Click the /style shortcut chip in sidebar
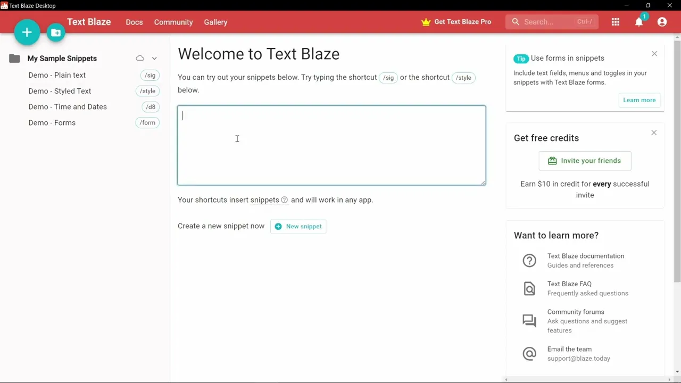This screenshot has width=681, height=383. tap(147, 91)
